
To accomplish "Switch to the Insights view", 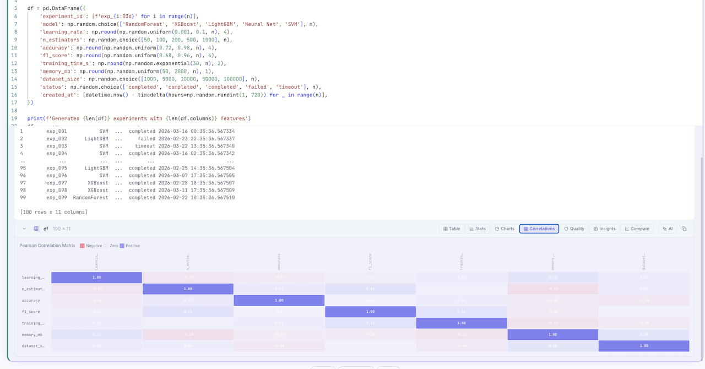I will pyautogui.click(x=604, y=229).
